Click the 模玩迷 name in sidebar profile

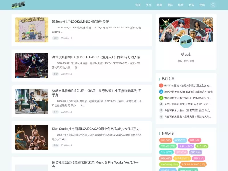click(186, 54)
